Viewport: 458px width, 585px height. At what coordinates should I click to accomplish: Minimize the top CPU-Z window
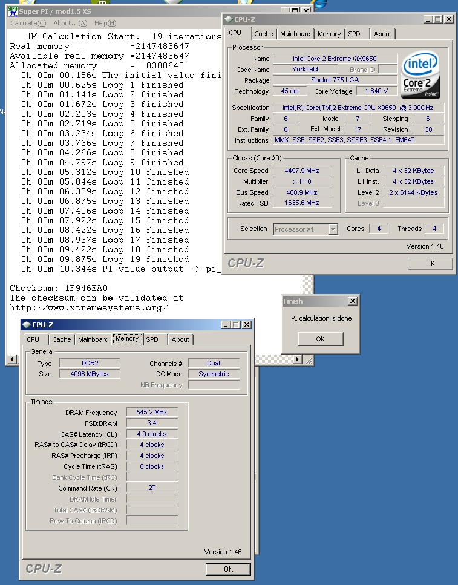pos(428,19)
